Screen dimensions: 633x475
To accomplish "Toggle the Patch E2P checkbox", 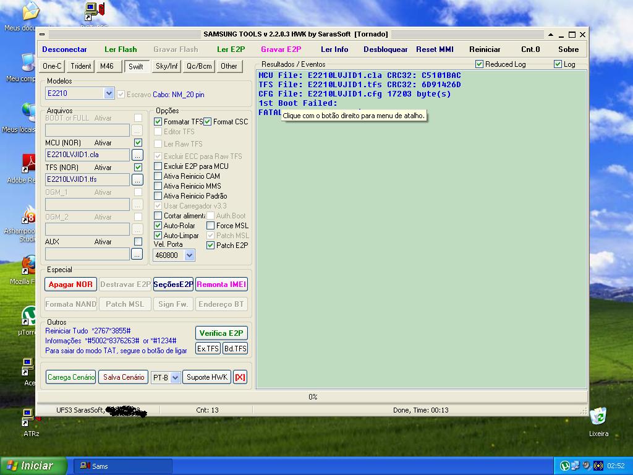I will coord(210,245).
